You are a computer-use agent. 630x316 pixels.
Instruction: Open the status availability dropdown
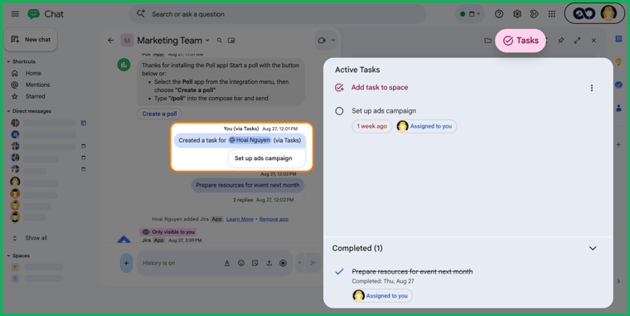click(x=470, y=14)
